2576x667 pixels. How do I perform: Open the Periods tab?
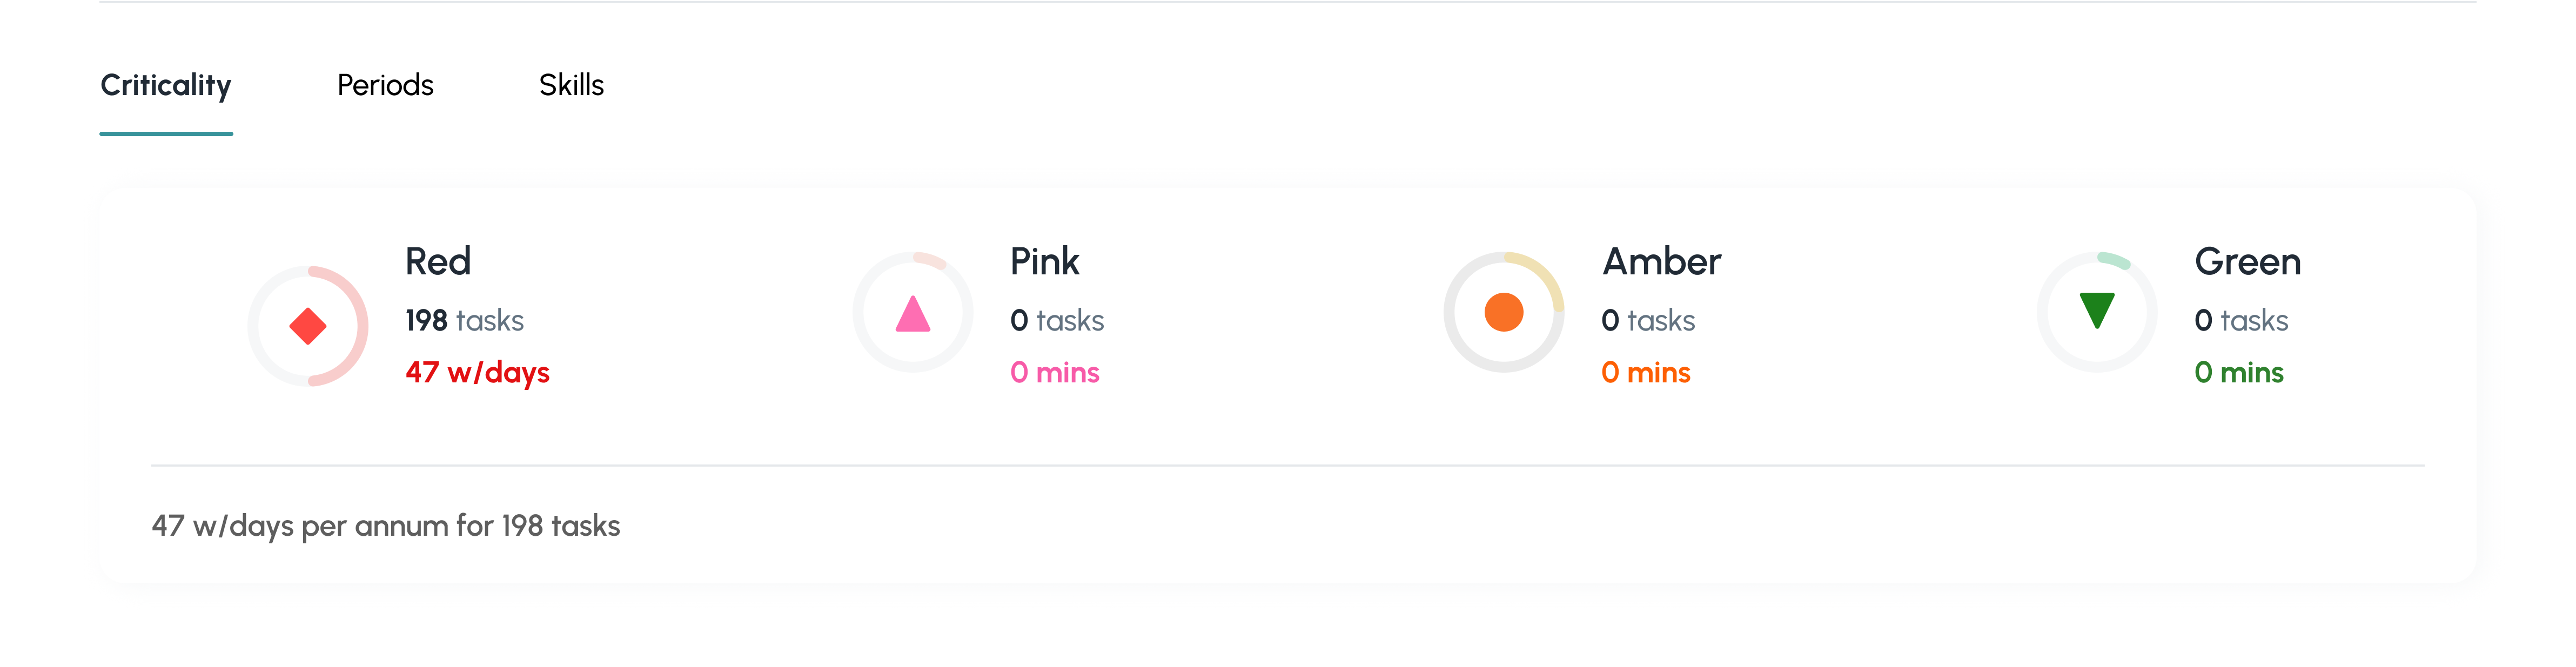(x=385, y=86)
